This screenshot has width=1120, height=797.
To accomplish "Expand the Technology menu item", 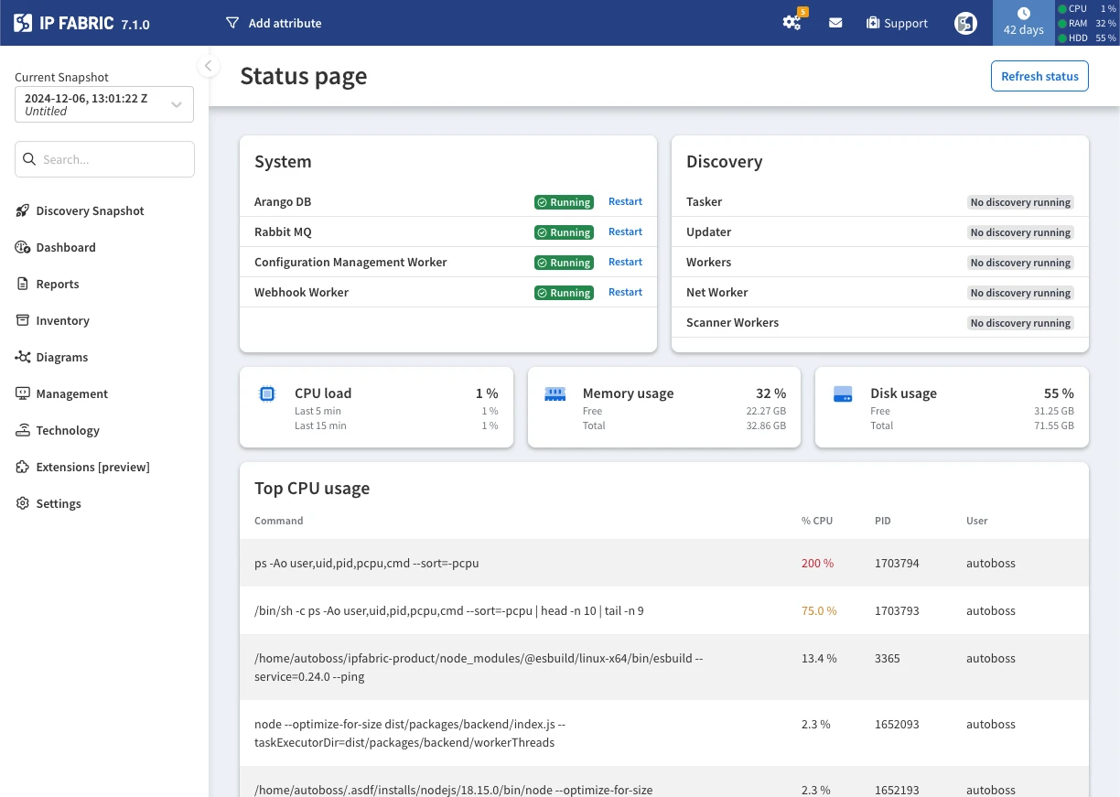I will coord(68,430).
